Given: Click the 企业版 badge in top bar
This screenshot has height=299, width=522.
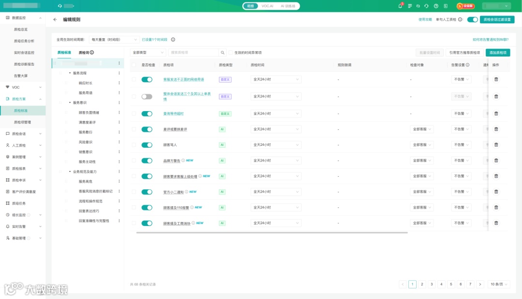Looking at the screenshot, I should tap(465, 6).
